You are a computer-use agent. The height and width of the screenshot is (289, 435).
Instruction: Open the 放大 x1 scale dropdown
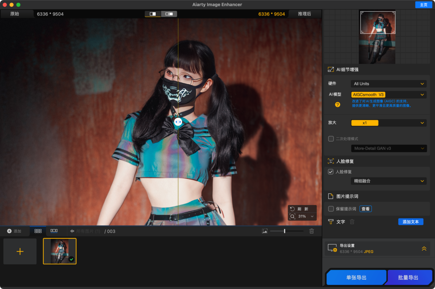pyautogui.click(x=389, y=123)
